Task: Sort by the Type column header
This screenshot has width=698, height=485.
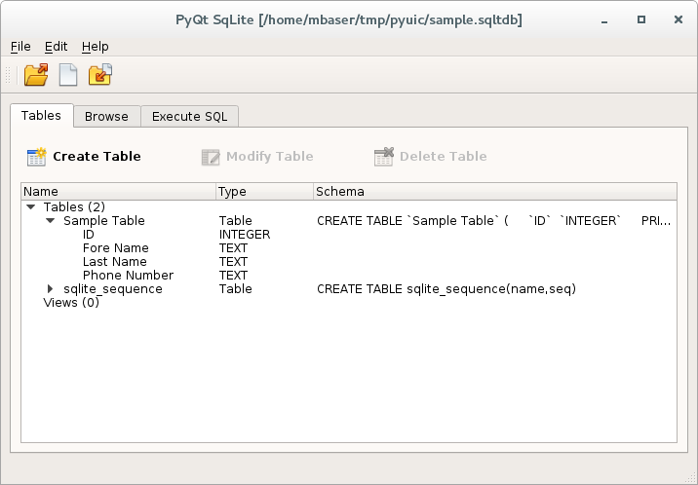Action: click(x=265, y=192)
